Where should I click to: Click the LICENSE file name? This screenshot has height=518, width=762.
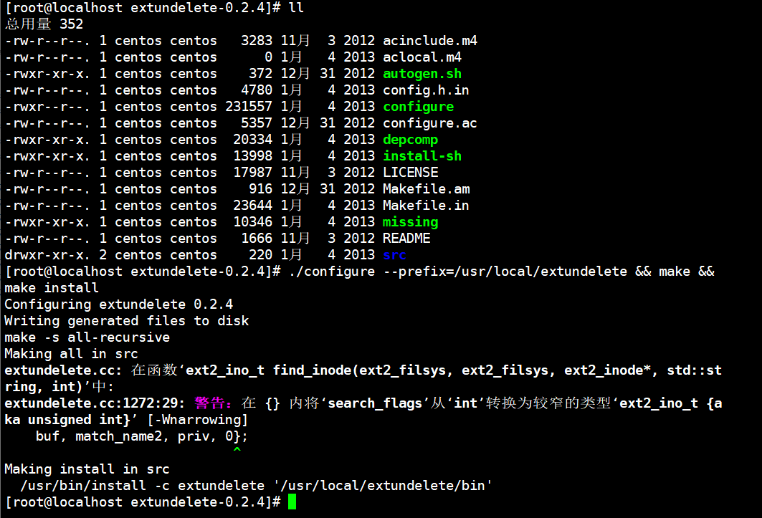coord(410,173)
